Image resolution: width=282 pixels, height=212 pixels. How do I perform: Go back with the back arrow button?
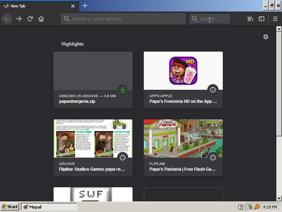(x=7, y=19)
